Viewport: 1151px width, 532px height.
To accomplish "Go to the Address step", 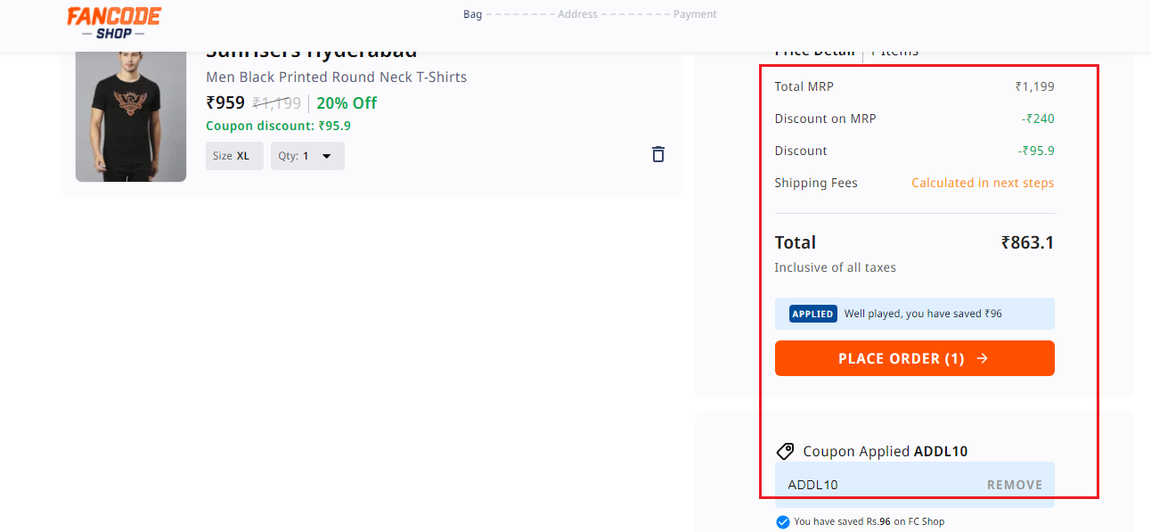I will [x=577, y=13].
